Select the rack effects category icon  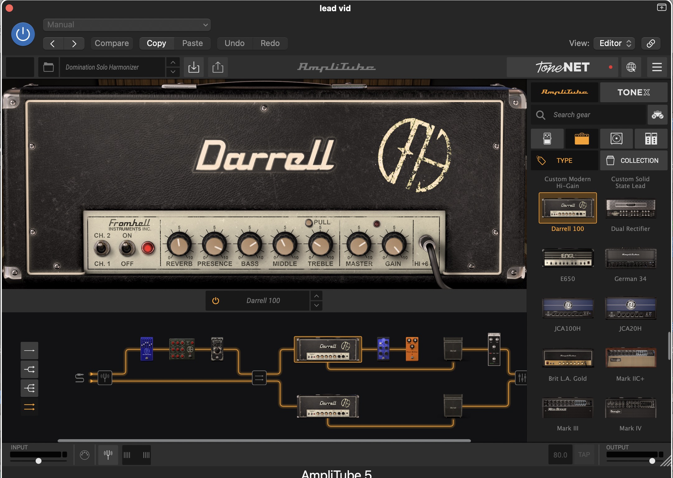click(651, 139)
